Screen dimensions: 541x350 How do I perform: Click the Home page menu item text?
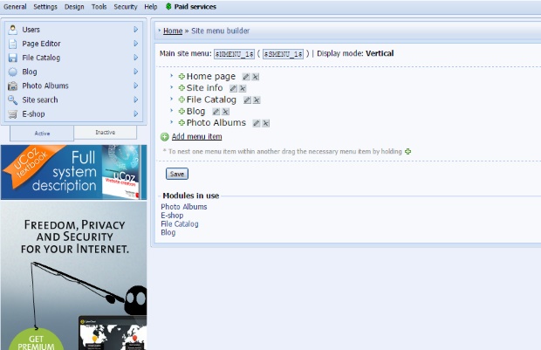point(211,77)
